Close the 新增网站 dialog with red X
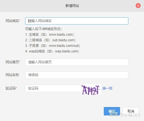Image resolution: width=144 pixels, height=121 pixels. [138, 6]
